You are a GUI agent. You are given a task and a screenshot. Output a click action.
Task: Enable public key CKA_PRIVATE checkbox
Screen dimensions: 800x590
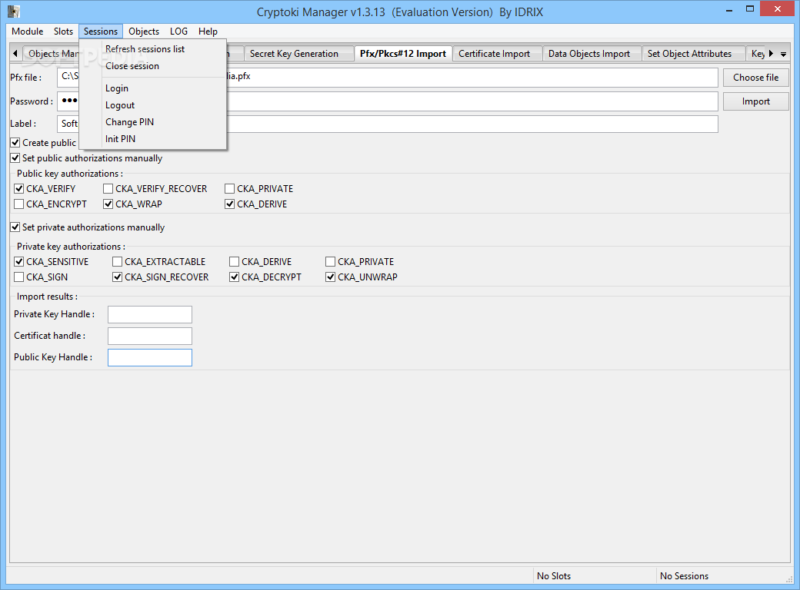tap(229, 188)
